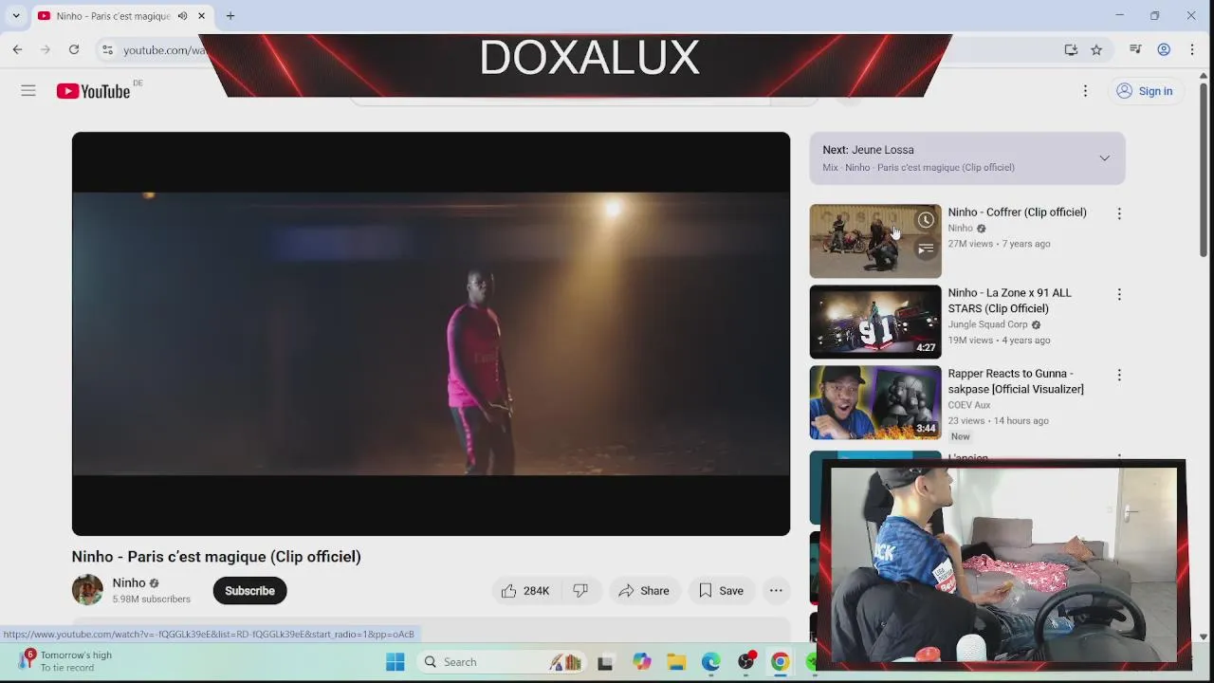The height and width of the screenshot is (683, 1214).
Task: Click the video player area
Action: [431, 334]
